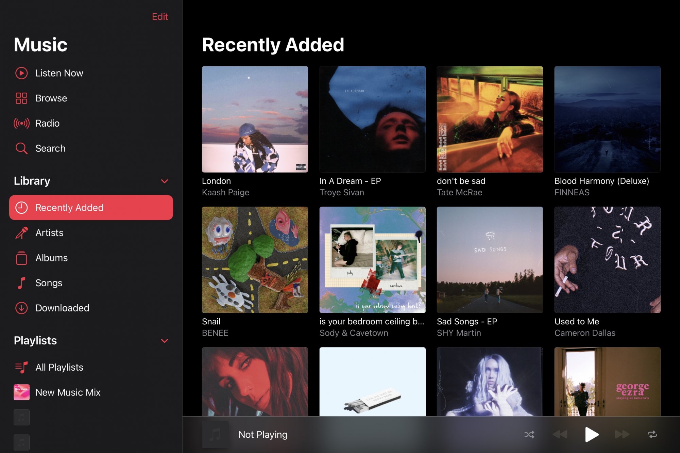Click the Downloaded arrow-circle icon

coord(21,308)
